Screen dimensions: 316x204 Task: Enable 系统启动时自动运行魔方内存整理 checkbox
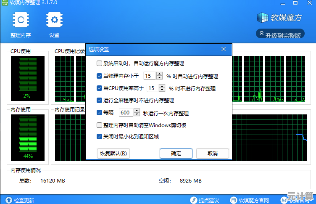tap(99, 64)
